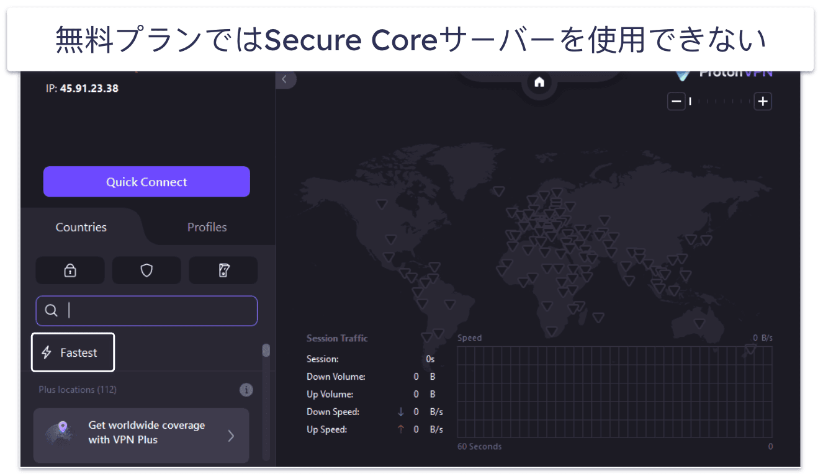Click the VPN Plus globe pin icon

coord(59,434)
